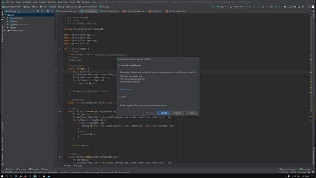
Task: Click the androiddemo04 package breadcrumb
Action: 88,7
